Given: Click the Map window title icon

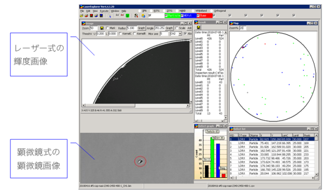Looking at the screenshot, I should [231, 23].
